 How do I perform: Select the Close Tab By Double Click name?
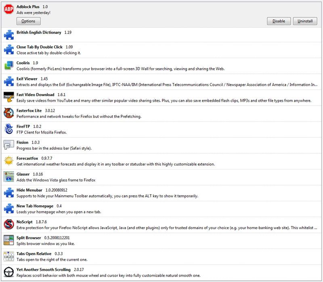[39, 47]
